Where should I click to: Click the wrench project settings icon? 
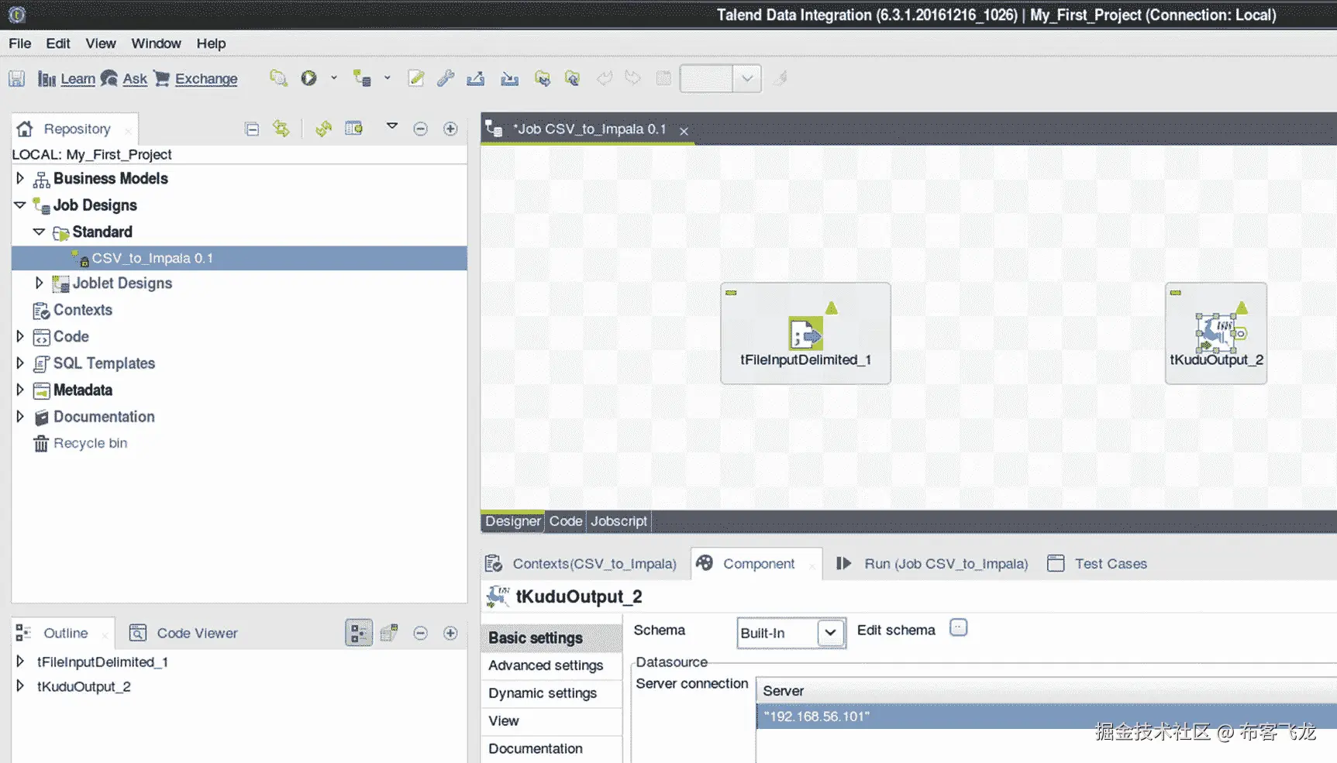point(446,77)
